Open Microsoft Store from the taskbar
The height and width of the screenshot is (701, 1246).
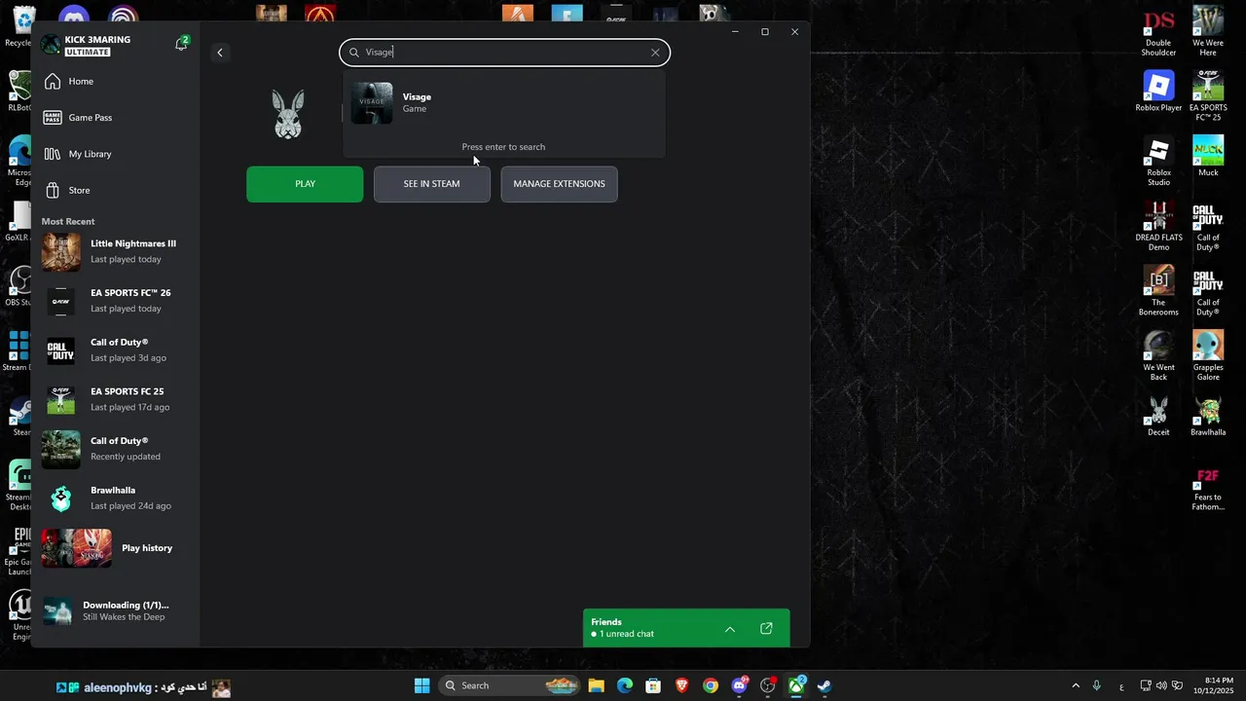point(653,686)
